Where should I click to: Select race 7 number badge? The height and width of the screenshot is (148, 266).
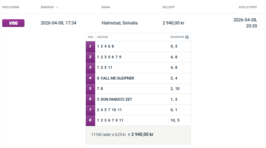90,110
